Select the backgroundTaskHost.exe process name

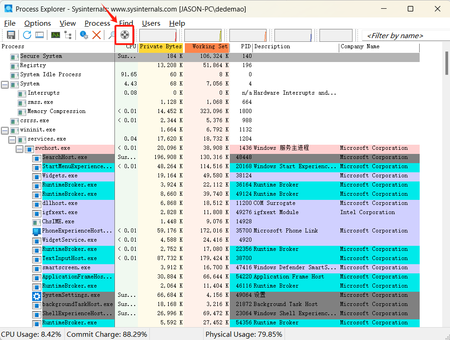[78, 304]
